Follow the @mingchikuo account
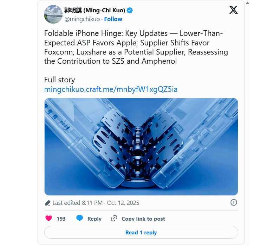 click(113, 19)
